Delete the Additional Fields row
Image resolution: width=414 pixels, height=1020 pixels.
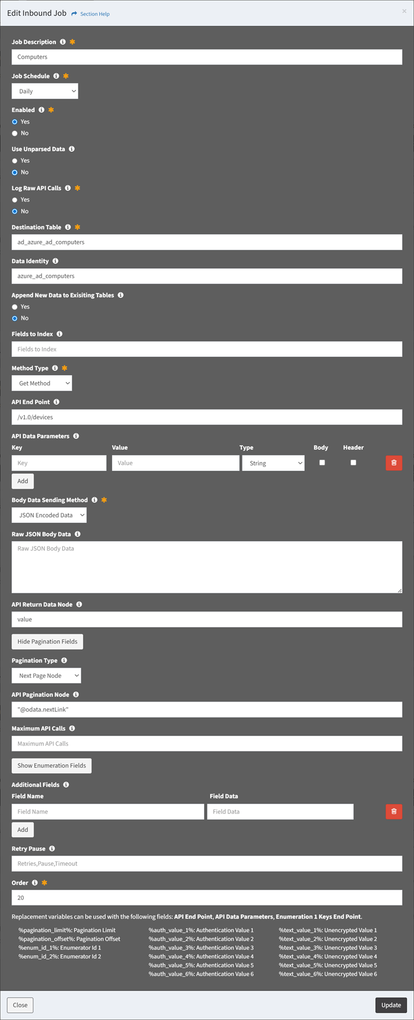[x=394, y=811]
